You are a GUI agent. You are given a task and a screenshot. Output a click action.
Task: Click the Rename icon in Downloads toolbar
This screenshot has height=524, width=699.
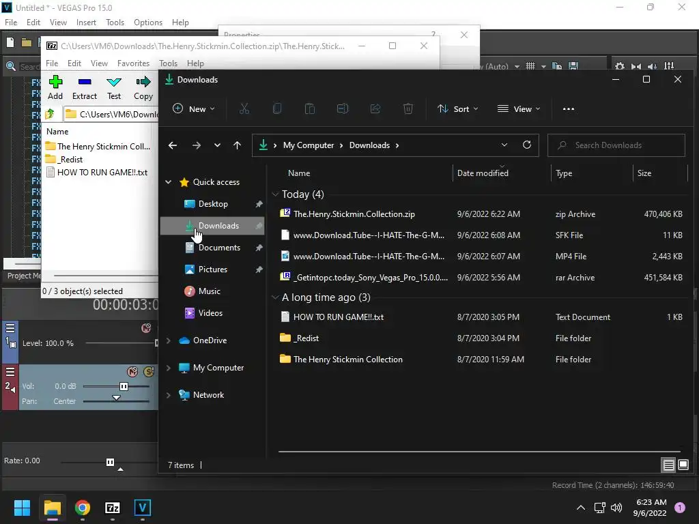343,108
